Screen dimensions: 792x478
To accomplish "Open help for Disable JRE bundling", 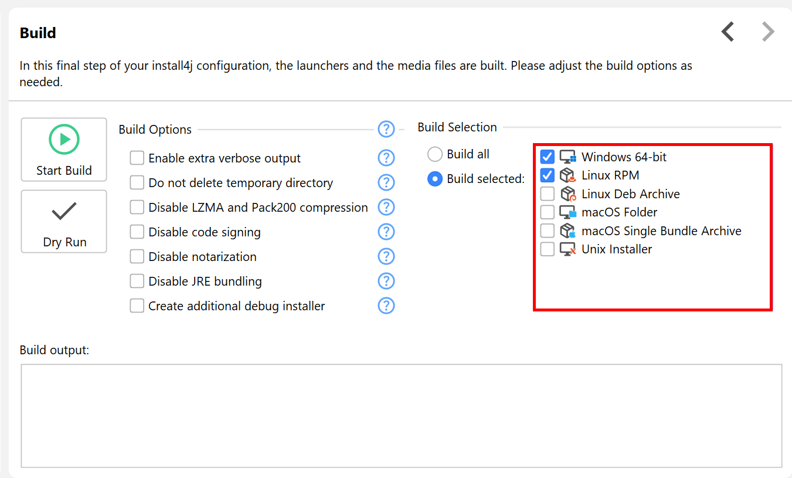I will (386, 282).
